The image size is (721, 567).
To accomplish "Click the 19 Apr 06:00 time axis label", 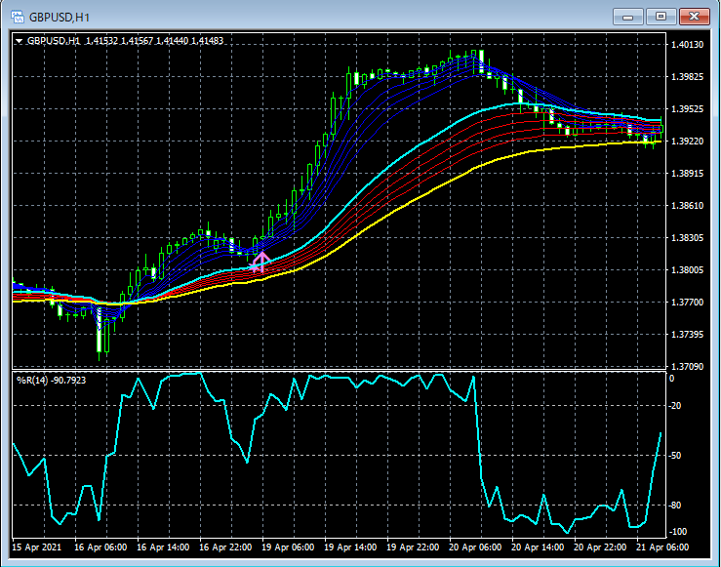I will click(289, 547).
